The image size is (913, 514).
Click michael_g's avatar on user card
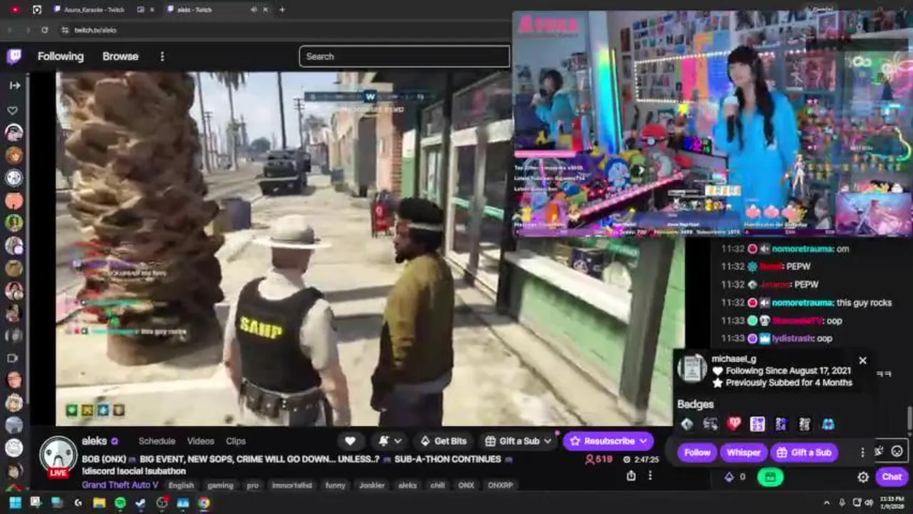692,369
